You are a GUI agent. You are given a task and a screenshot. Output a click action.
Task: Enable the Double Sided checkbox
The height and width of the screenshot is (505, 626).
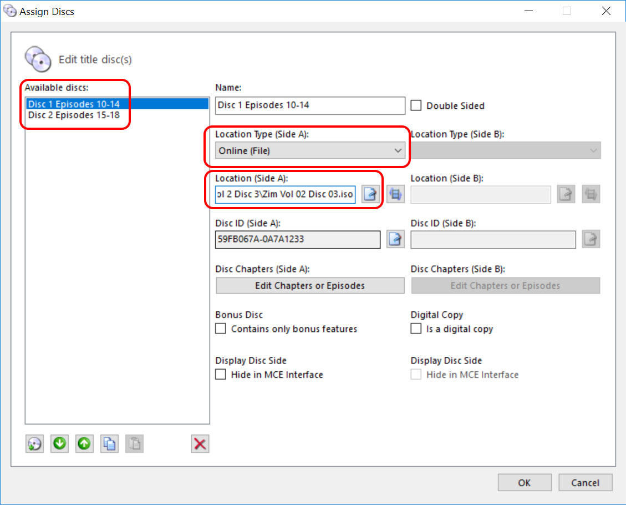point(416,105)
